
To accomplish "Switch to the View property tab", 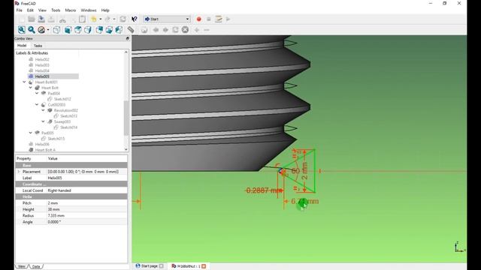I will [x=22, y=266].
